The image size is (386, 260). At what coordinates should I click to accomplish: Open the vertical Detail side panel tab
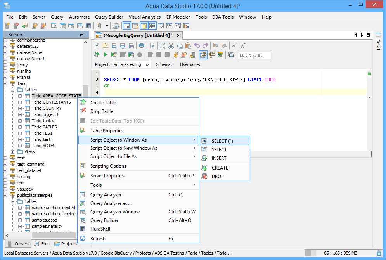point(378,42)
